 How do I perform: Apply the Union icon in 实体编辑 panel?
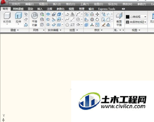pos(48,14)
